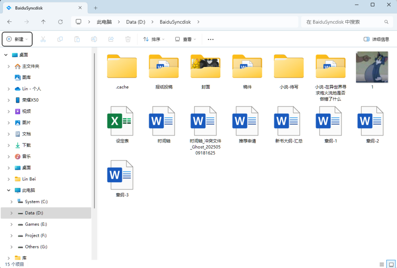This screenshot has width=397, height=268.
Task: Click the 新建 new button
Action: [17, 39]
